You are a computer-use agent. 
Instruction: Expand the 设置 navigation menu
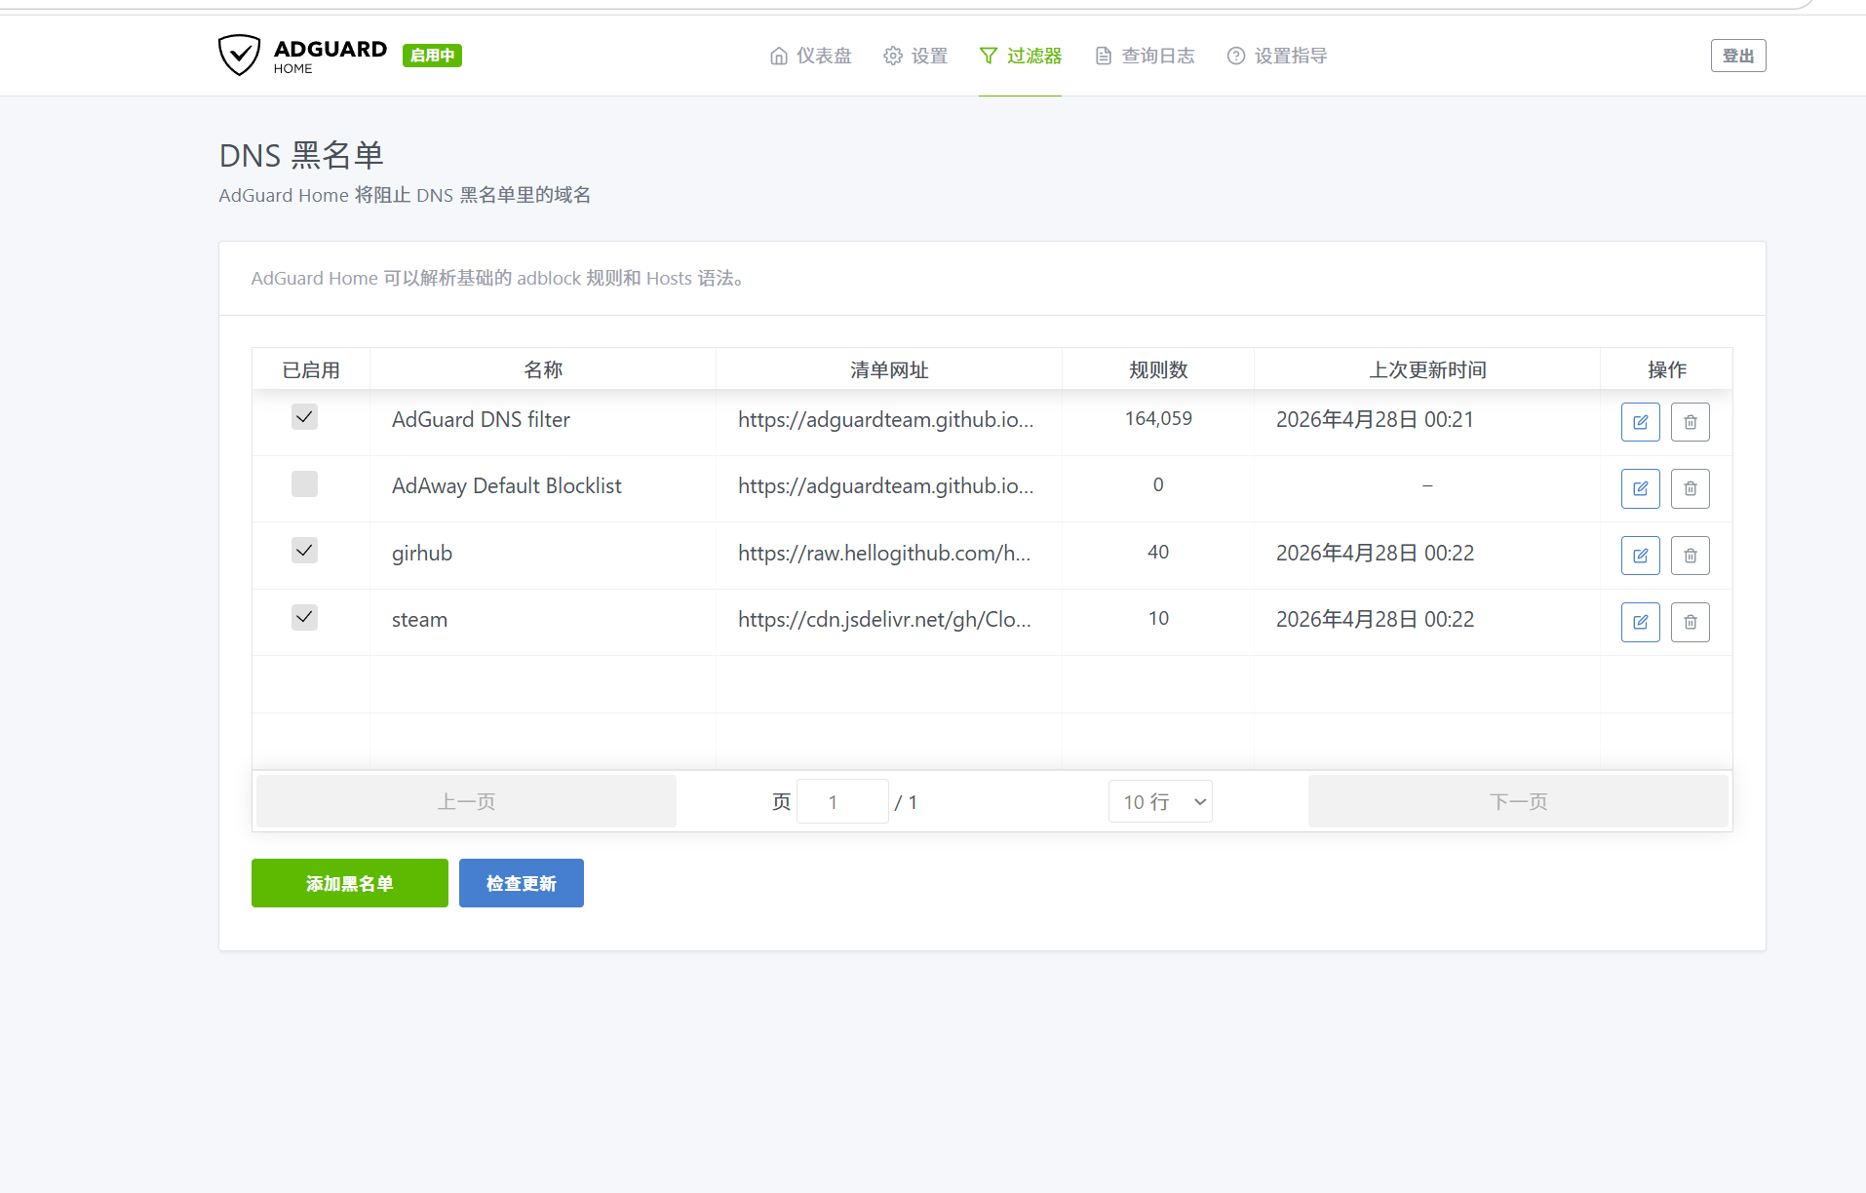[915, 56]
